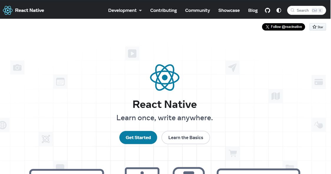Click the shopping cart tile icon
This screenshot has height=174, width=331.
233,153
